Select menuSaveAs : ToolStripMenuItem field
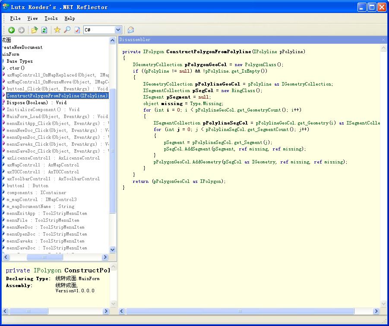This screenshot has height=326, width=389. point(45,241)
